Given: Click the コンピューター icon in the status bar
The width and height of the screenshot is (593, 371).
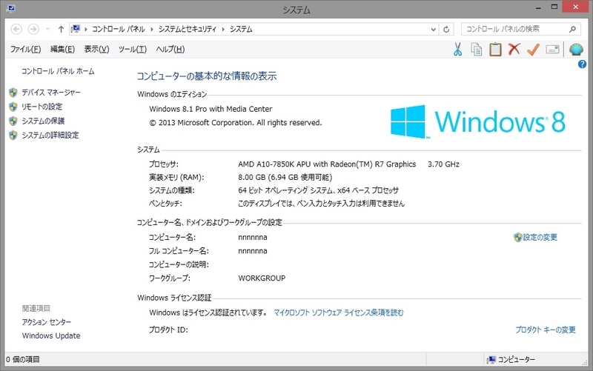Looking at the screenshot, I should point(491,360).
